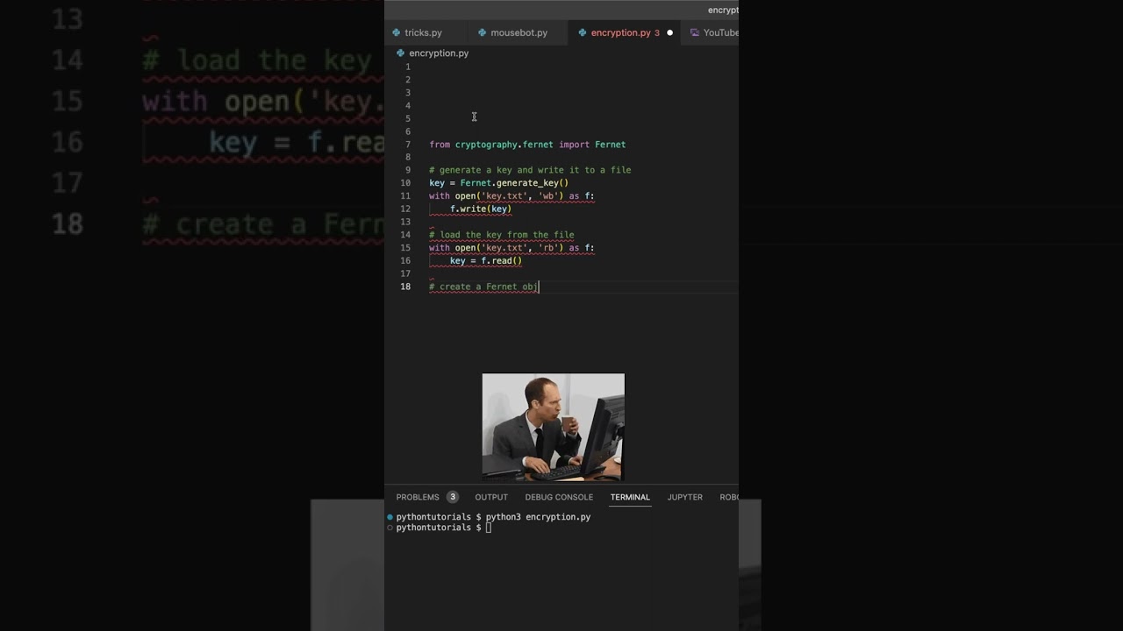Open the PROBLEMS panel tab
1123x631 pixels.
tap(418, 497)
